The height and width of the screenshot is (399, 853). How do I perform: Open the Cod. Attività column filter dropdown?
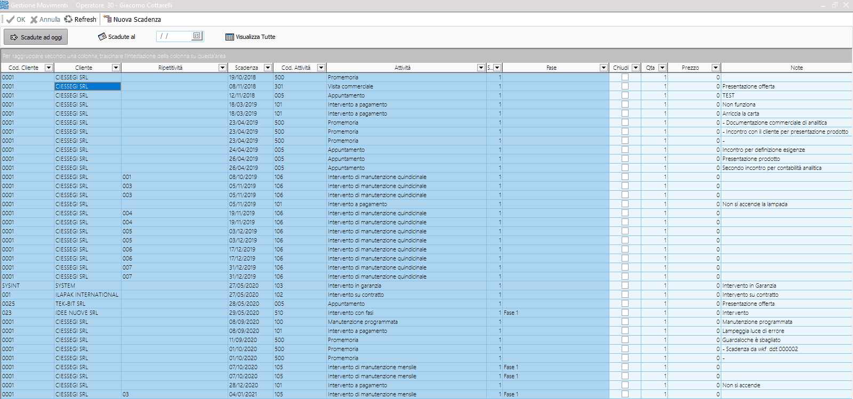(x=321, y=68)
